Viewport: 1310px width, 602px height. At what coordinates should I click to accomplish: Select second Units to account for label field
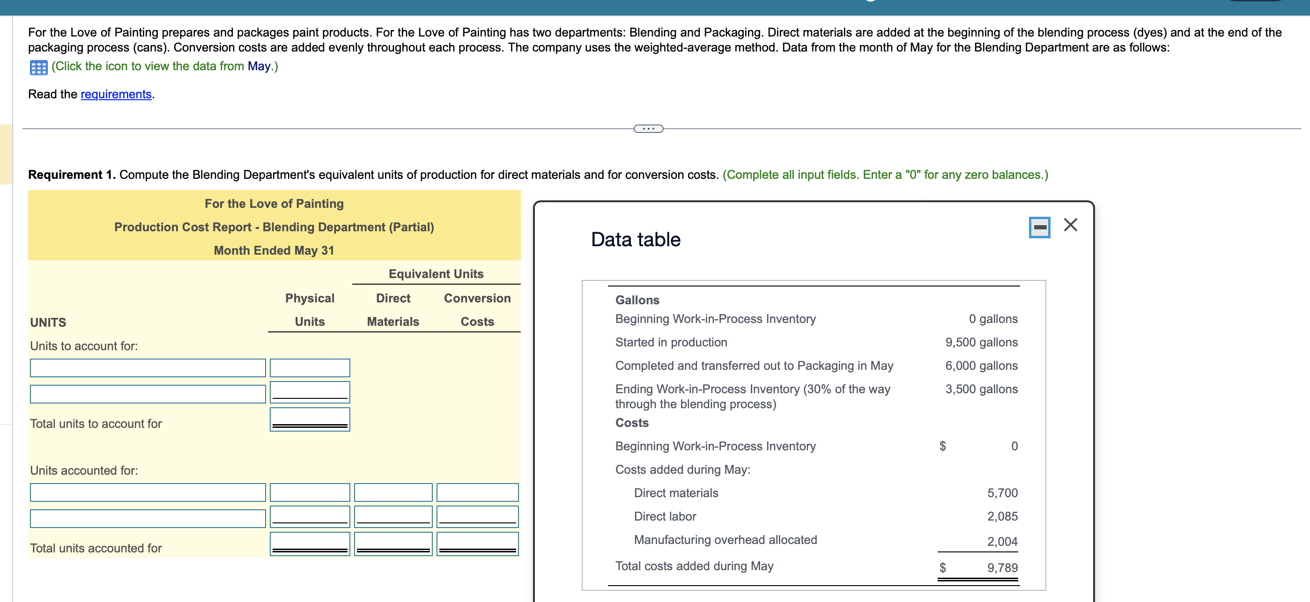148,394
